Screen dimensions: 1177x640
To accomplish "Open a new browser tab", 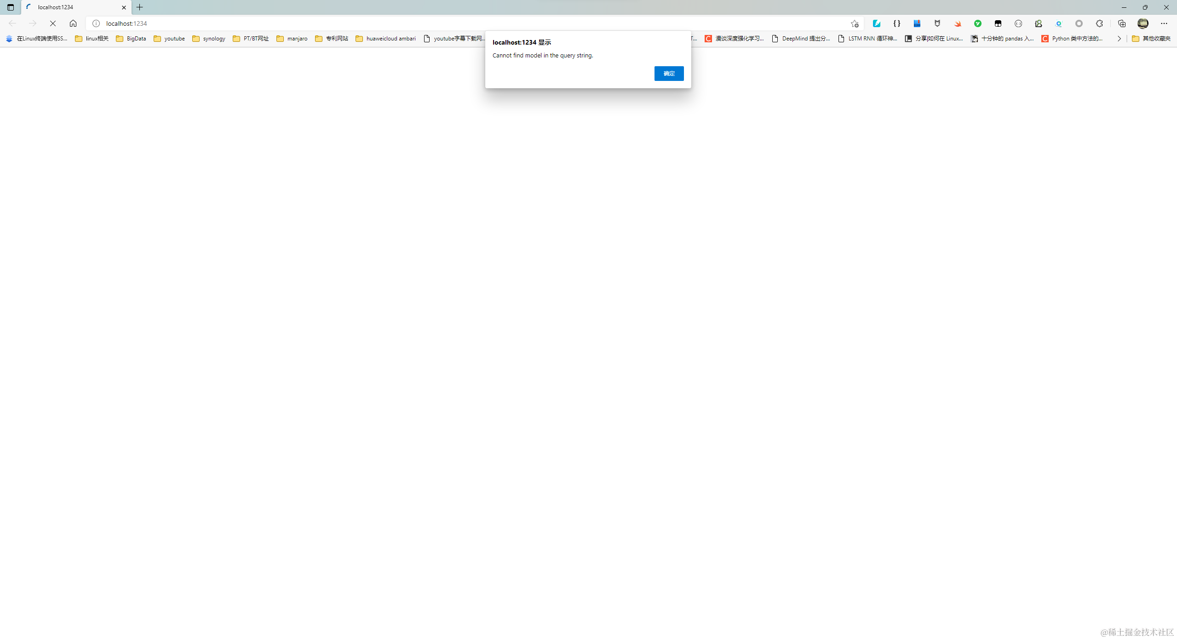I will pyautogui.click(x=140, y=7).
